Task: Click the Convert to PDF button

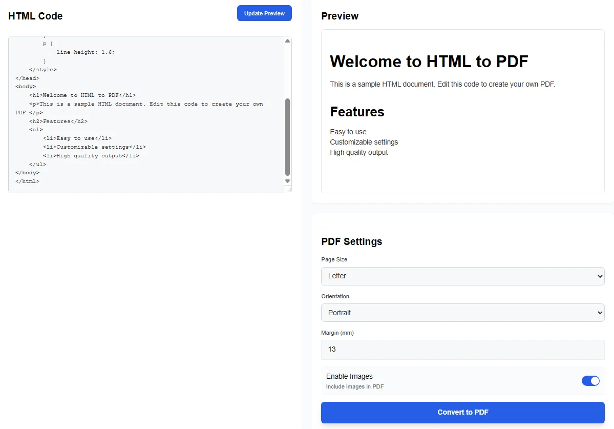Action: (462, 412)
